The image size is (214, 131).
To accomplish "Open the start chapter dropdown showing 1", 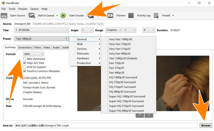I will (130, 30).
